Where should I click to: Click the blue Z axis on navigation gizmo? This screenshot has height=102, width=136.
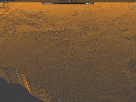click(x=134, y=7)
